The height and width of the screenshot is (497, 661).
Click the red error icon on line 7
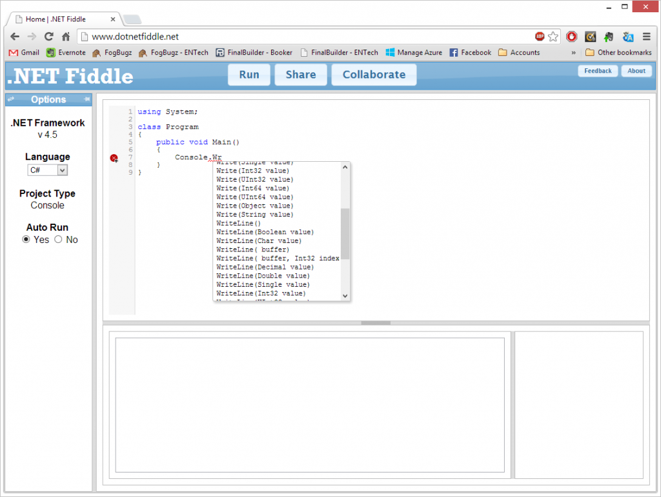pos(114,158)
